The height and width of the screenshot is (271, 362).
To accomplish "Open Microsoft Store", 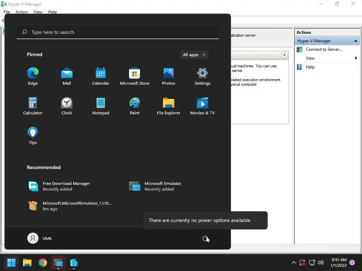I will coord(135,77).
